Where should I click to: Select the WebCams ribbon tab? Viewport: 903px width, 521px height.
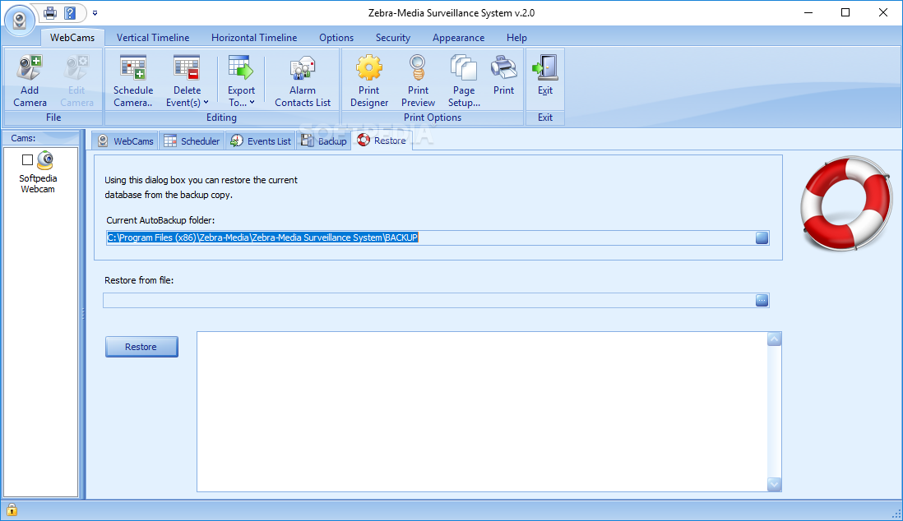click(72, 38)
